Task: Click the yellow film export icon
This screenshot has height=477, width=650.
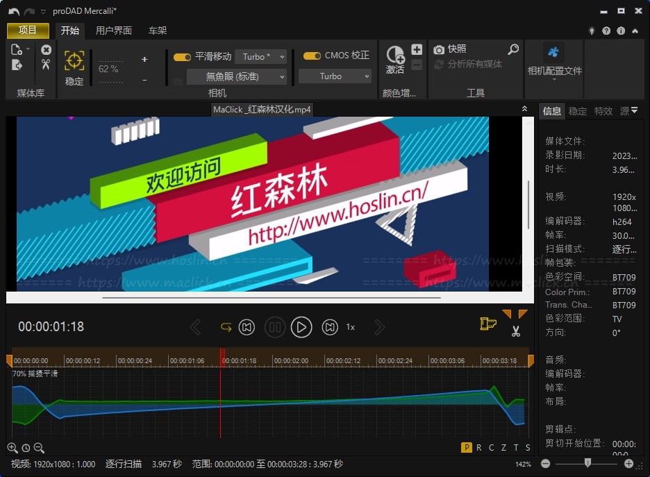Action: 488,324
